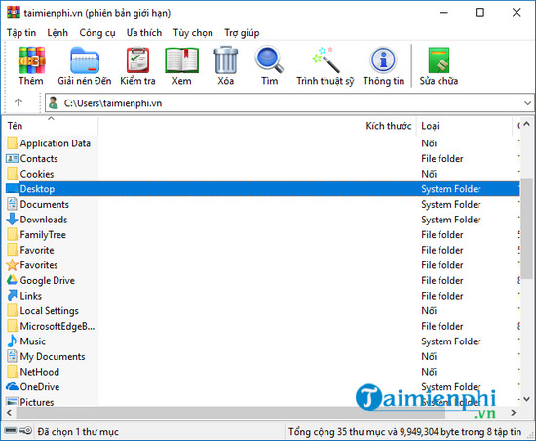Viewport: 536px width, 441px height.
Task: Select the Cookies folder row
Action: click(263, 174)
